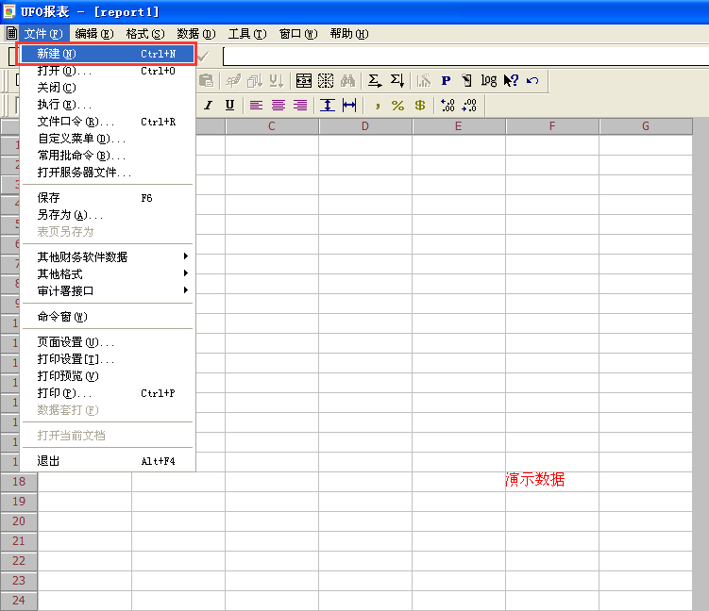Click the Italic formatting icon
709x611 pixels.
click(x=208, y=106)
